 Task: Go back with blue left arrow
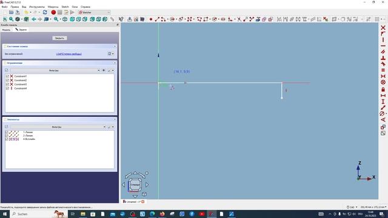[34, 19]
